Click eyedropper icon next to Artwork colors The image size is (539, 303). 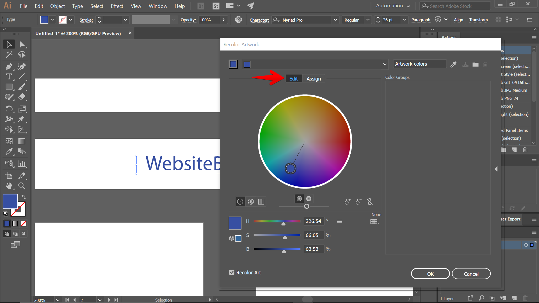(x=453, y=65)
